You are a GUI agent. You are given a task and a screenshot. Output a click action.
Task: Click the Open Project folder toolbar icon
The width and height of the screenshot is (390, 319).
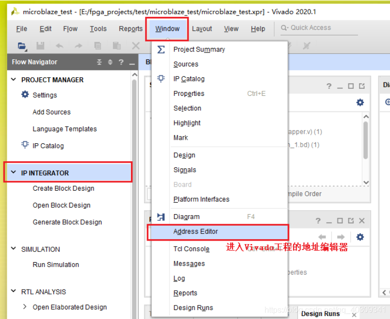pos(22,46)
